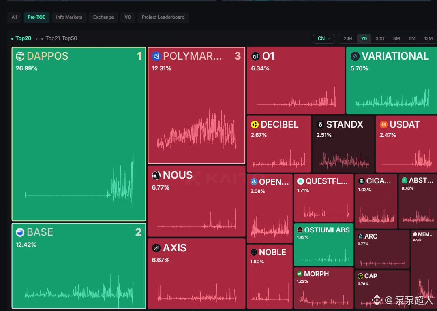Click the NOUS logo icon
The height and width of the screenshot is (311, 437).
[x=156, y=175]
